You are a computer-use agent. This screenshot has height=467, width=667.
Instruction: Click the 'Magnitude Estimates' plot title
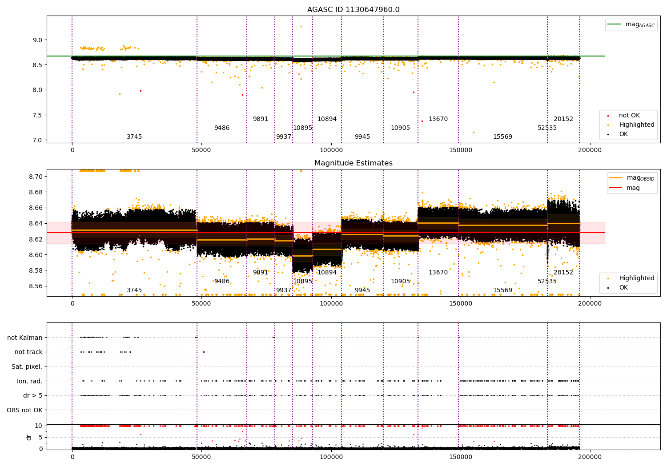click(x=353, y=163)
